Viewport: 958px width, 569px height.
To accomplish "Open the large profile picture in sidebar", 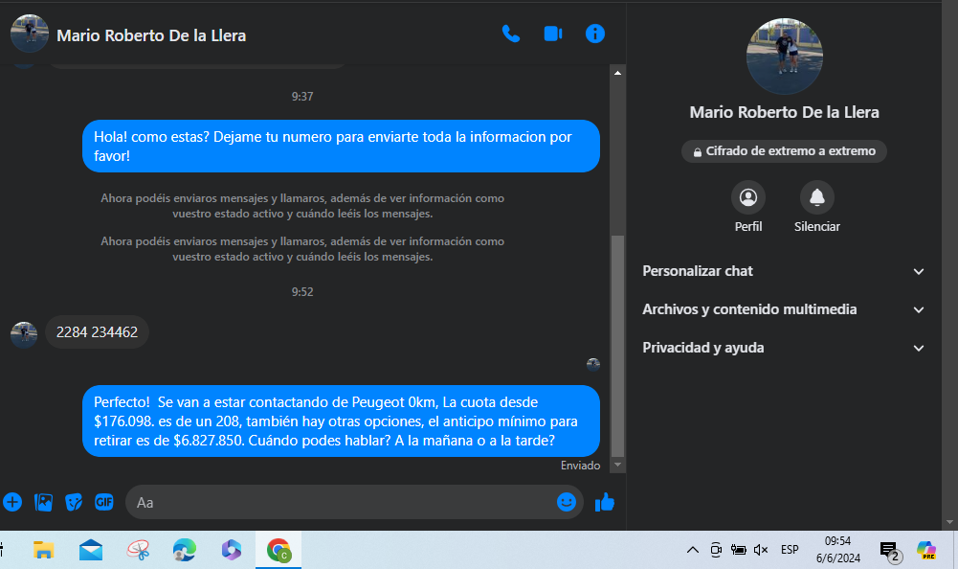I will 784,56.
